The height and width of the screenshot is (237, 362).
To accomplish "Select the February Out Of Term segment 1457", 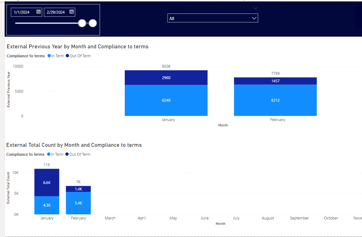I will pos(276,81).
